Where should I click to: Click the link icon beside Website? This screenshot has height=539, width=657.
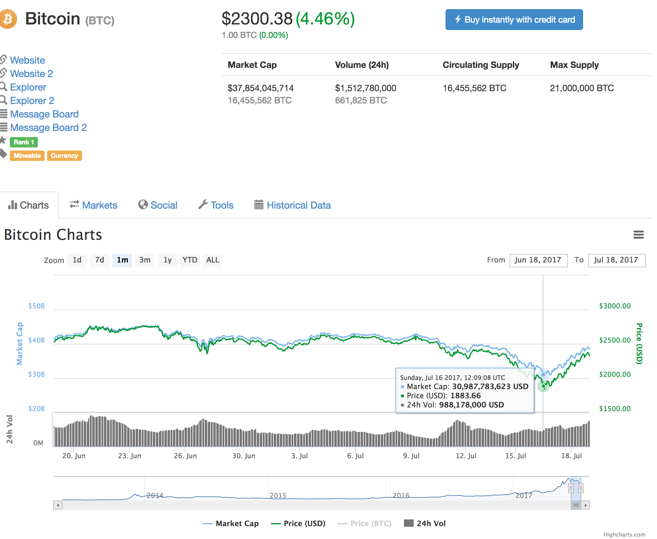point(3,59)
